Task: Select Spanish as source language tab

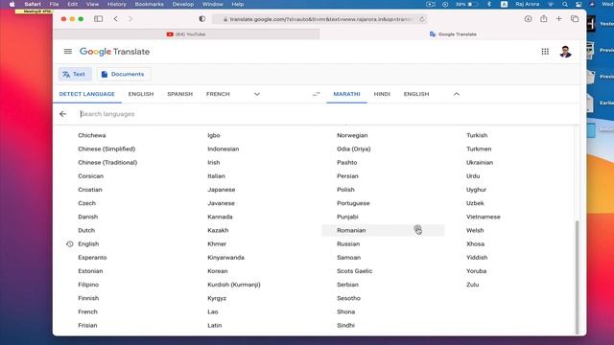Action: tap(179, 94)
